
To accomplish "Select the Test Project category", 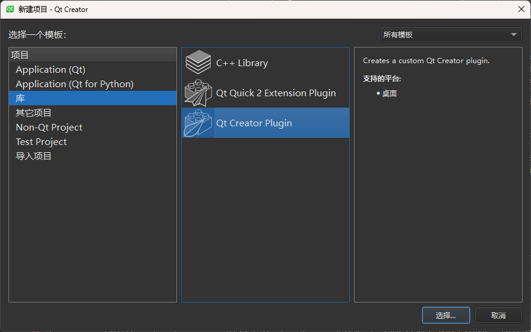I will click(x=93, y=141).
